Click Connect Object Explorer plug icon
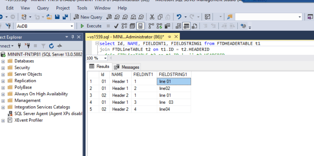 (x=19, y=46)
